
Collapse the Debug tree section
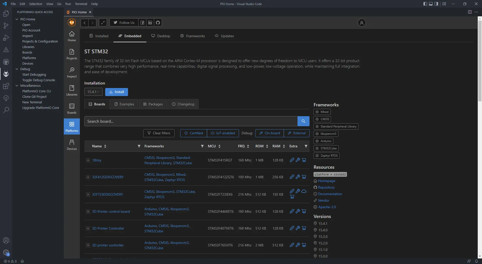pyautogui.click(x=17, y=69)
